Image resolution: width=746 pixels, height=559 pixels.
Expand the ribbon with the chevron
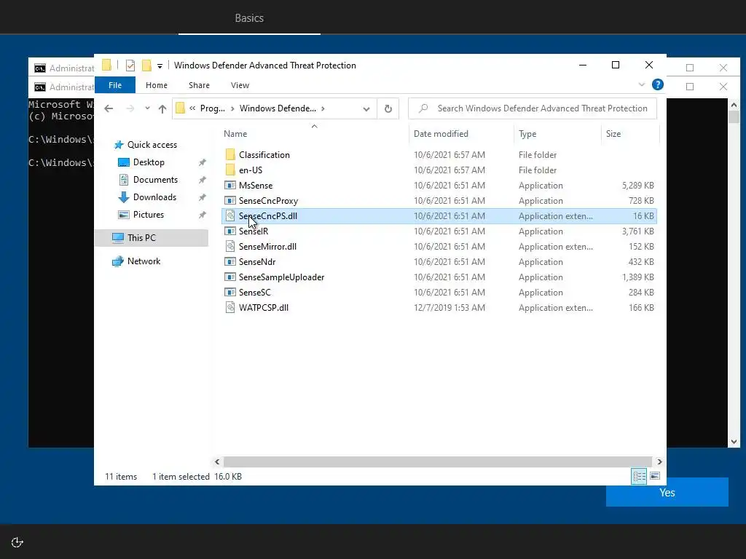click(x=641, y=84)
